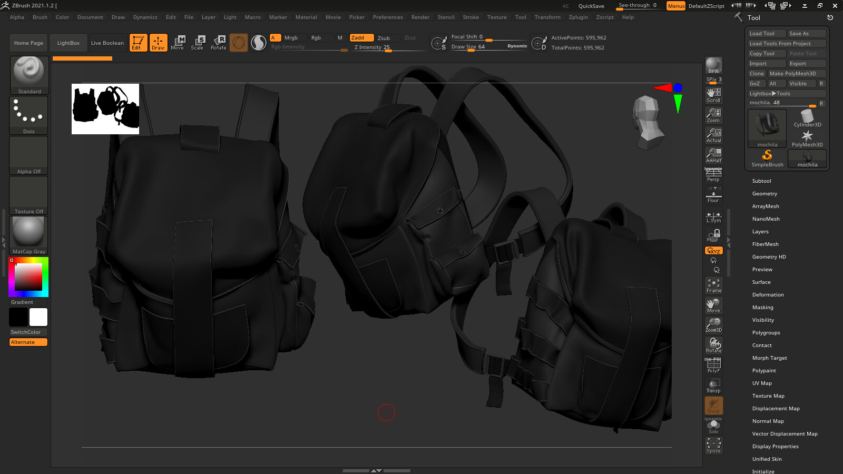The height and width of the screenshot is (474, 843).
Task: Toggle Zadd sculpting mode off
Action: coord(360,37)
